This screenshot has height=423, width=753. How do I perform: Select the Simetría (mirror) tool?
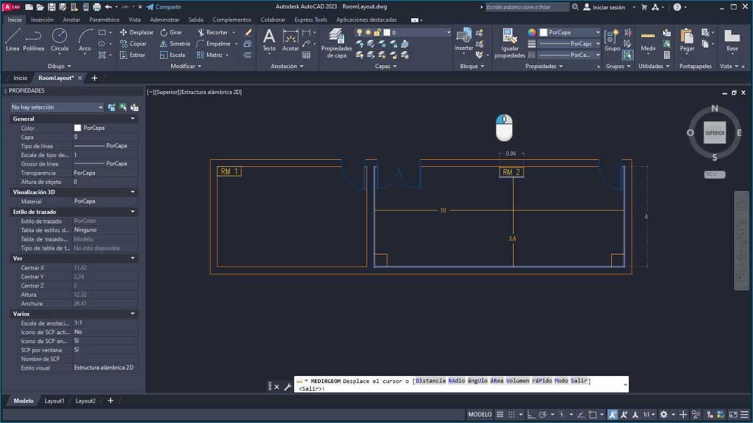click(x=174, y=43)
